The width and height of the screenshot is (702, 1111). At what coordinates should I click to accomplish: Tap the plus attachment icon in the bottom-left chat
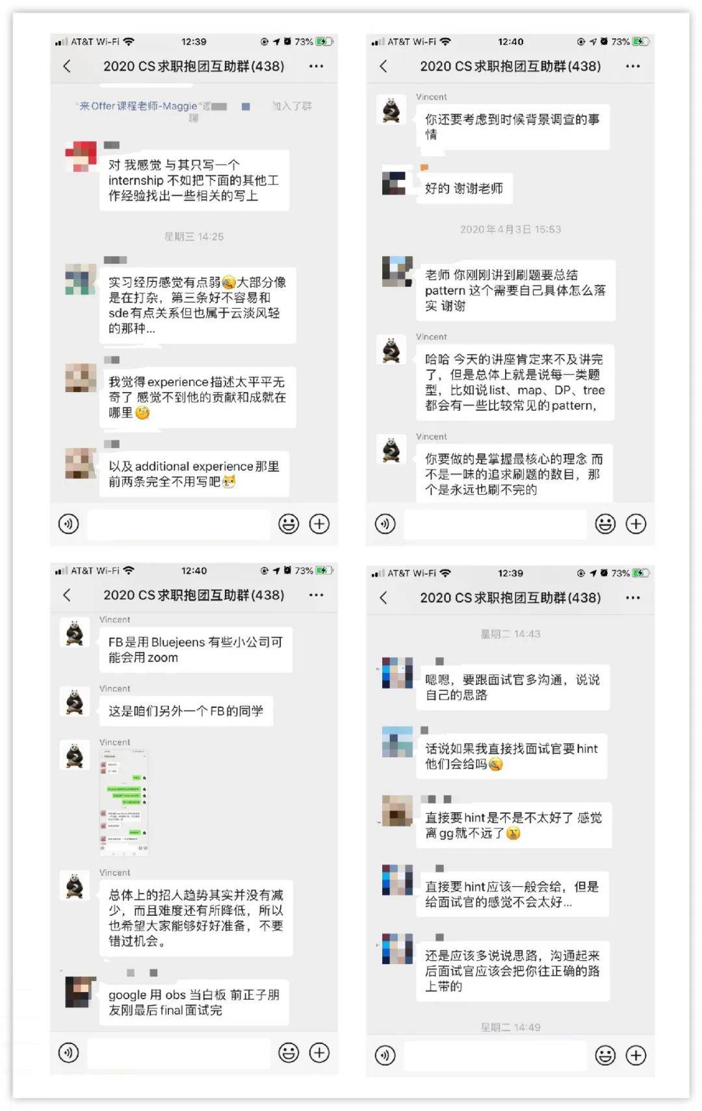click(x=319, y=1052)
